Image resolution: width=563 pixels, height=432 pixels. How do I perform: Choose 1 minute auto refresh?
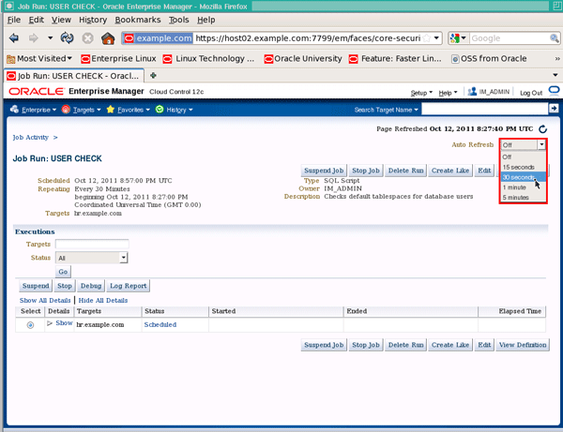(x=524, y=187)
